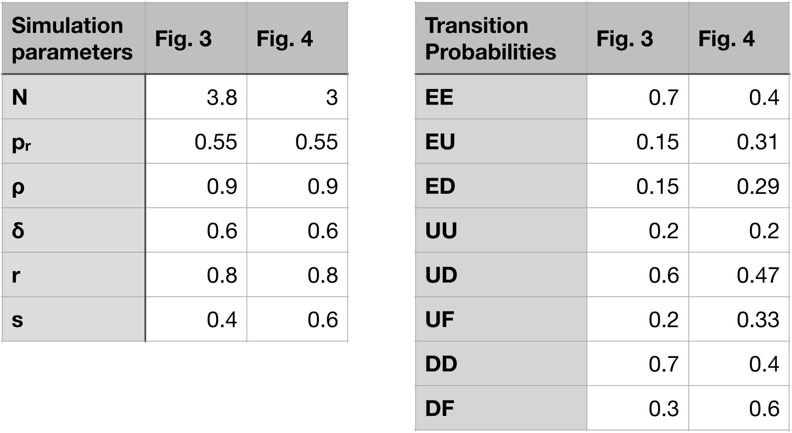Select the "Transition Probabilities" header cell
The width and height of the screenshot is (792, 433).
pyautogui.click(x=500, y=39)
